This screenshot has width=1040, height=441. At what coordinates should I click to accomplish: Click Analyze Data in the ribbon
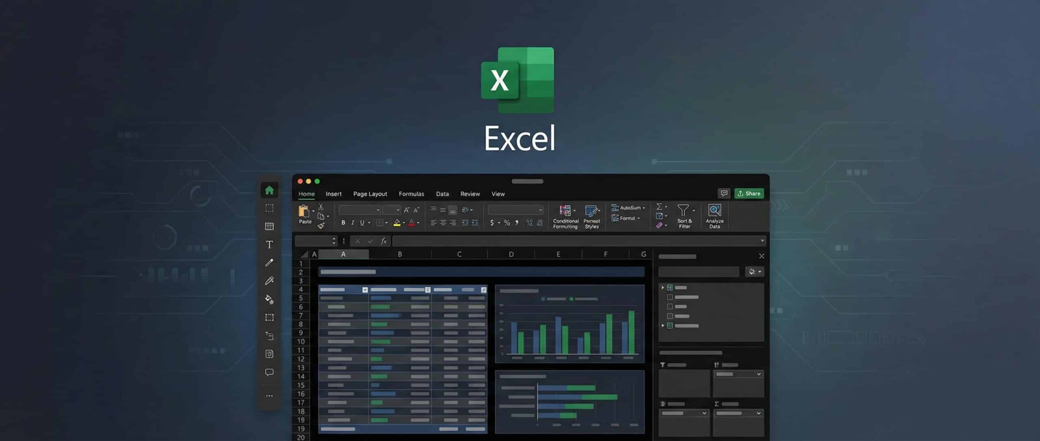[714, 216]
